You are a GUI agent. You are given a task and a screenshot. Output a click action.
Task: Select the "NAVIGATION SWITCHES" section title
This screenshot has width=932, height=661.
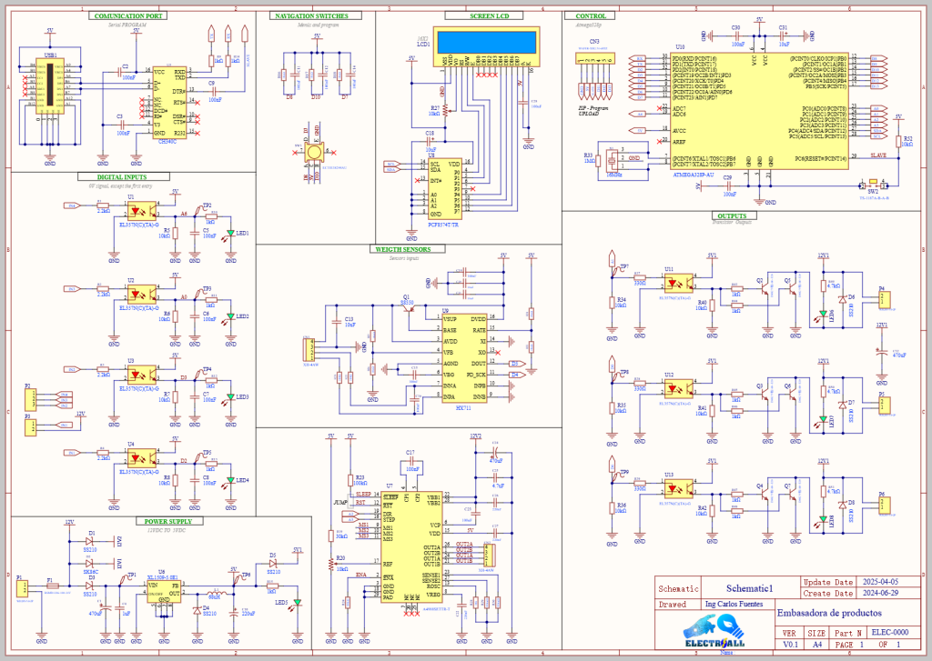(311, 16)
